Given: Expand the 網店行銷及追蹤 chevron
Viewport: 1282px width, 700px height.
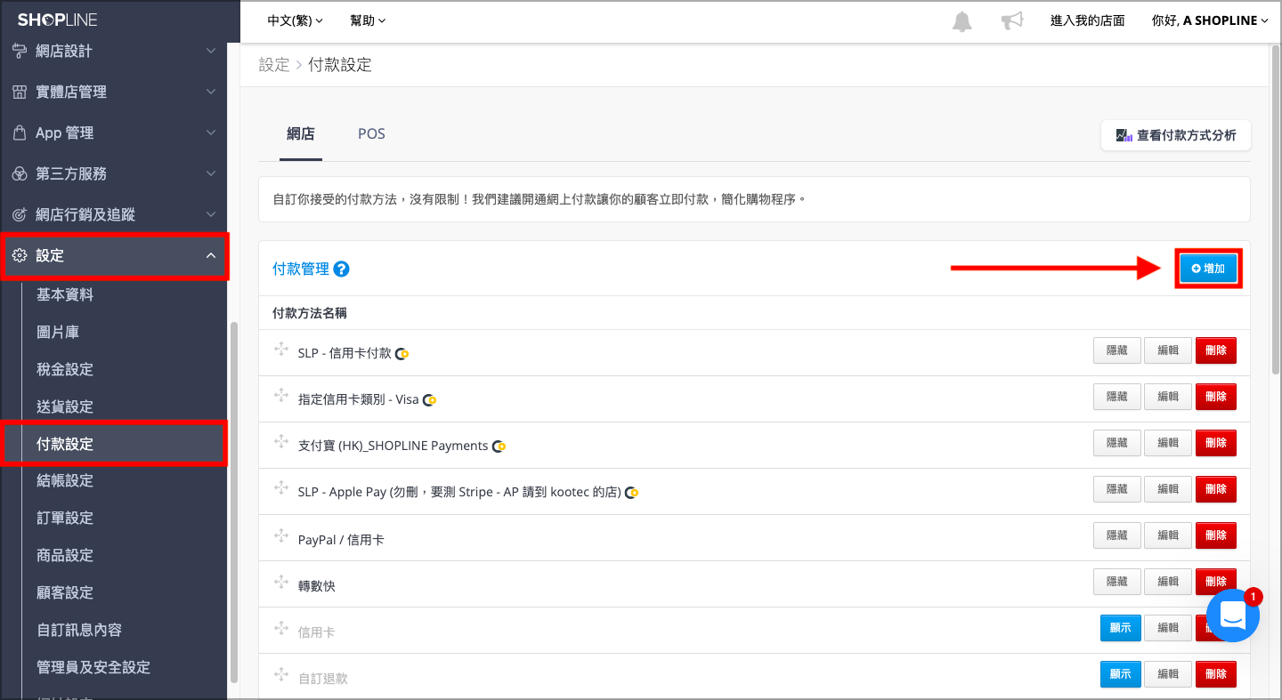Looking at the screenshot, I should click(x=211, y=214).
